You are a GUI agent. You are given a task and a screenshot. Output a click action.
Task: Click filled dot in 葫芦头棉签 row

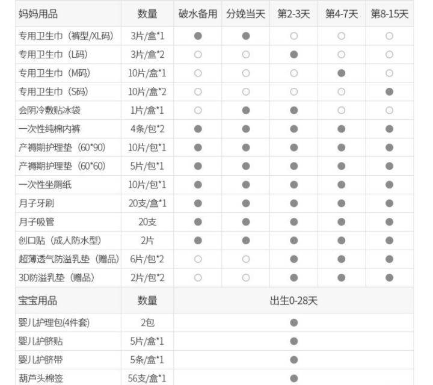(294, 378)
